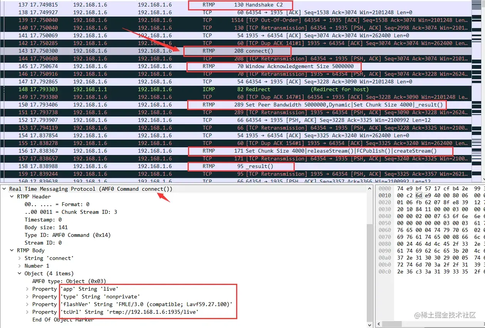Expand the Property 'tcUrl' entry arrow
This screenshot has height=328, width=485.
point(27,312)
